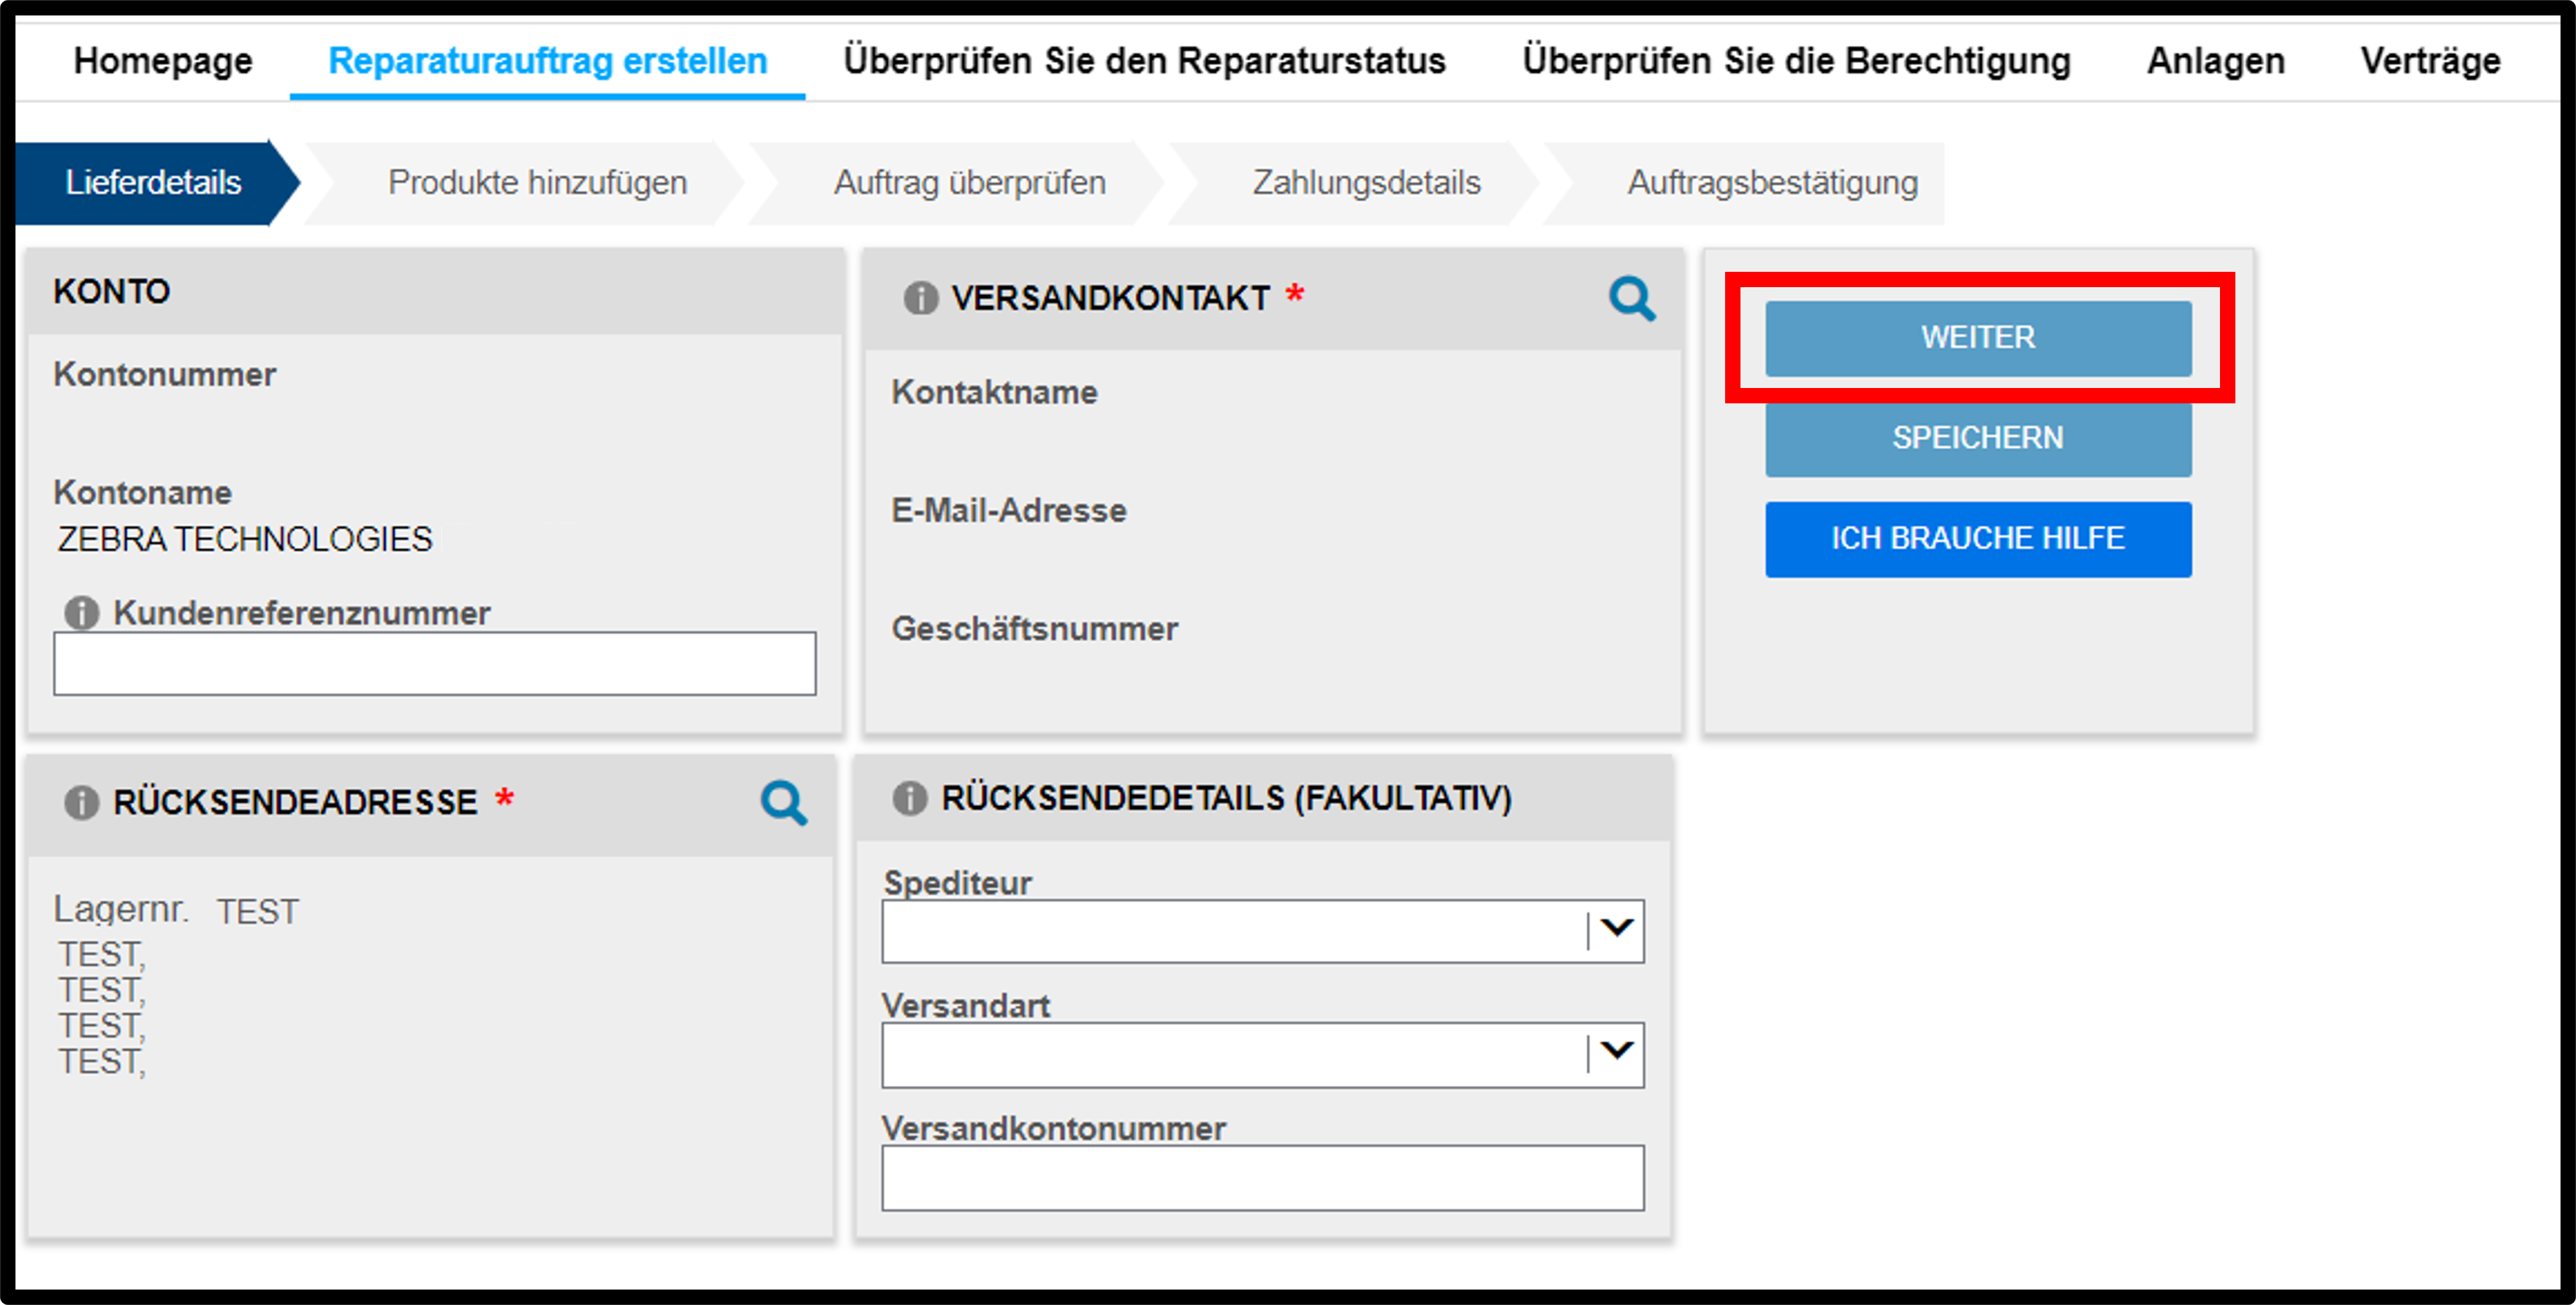Open the Versandkontakt search magnifier

tap(1632, 299)
